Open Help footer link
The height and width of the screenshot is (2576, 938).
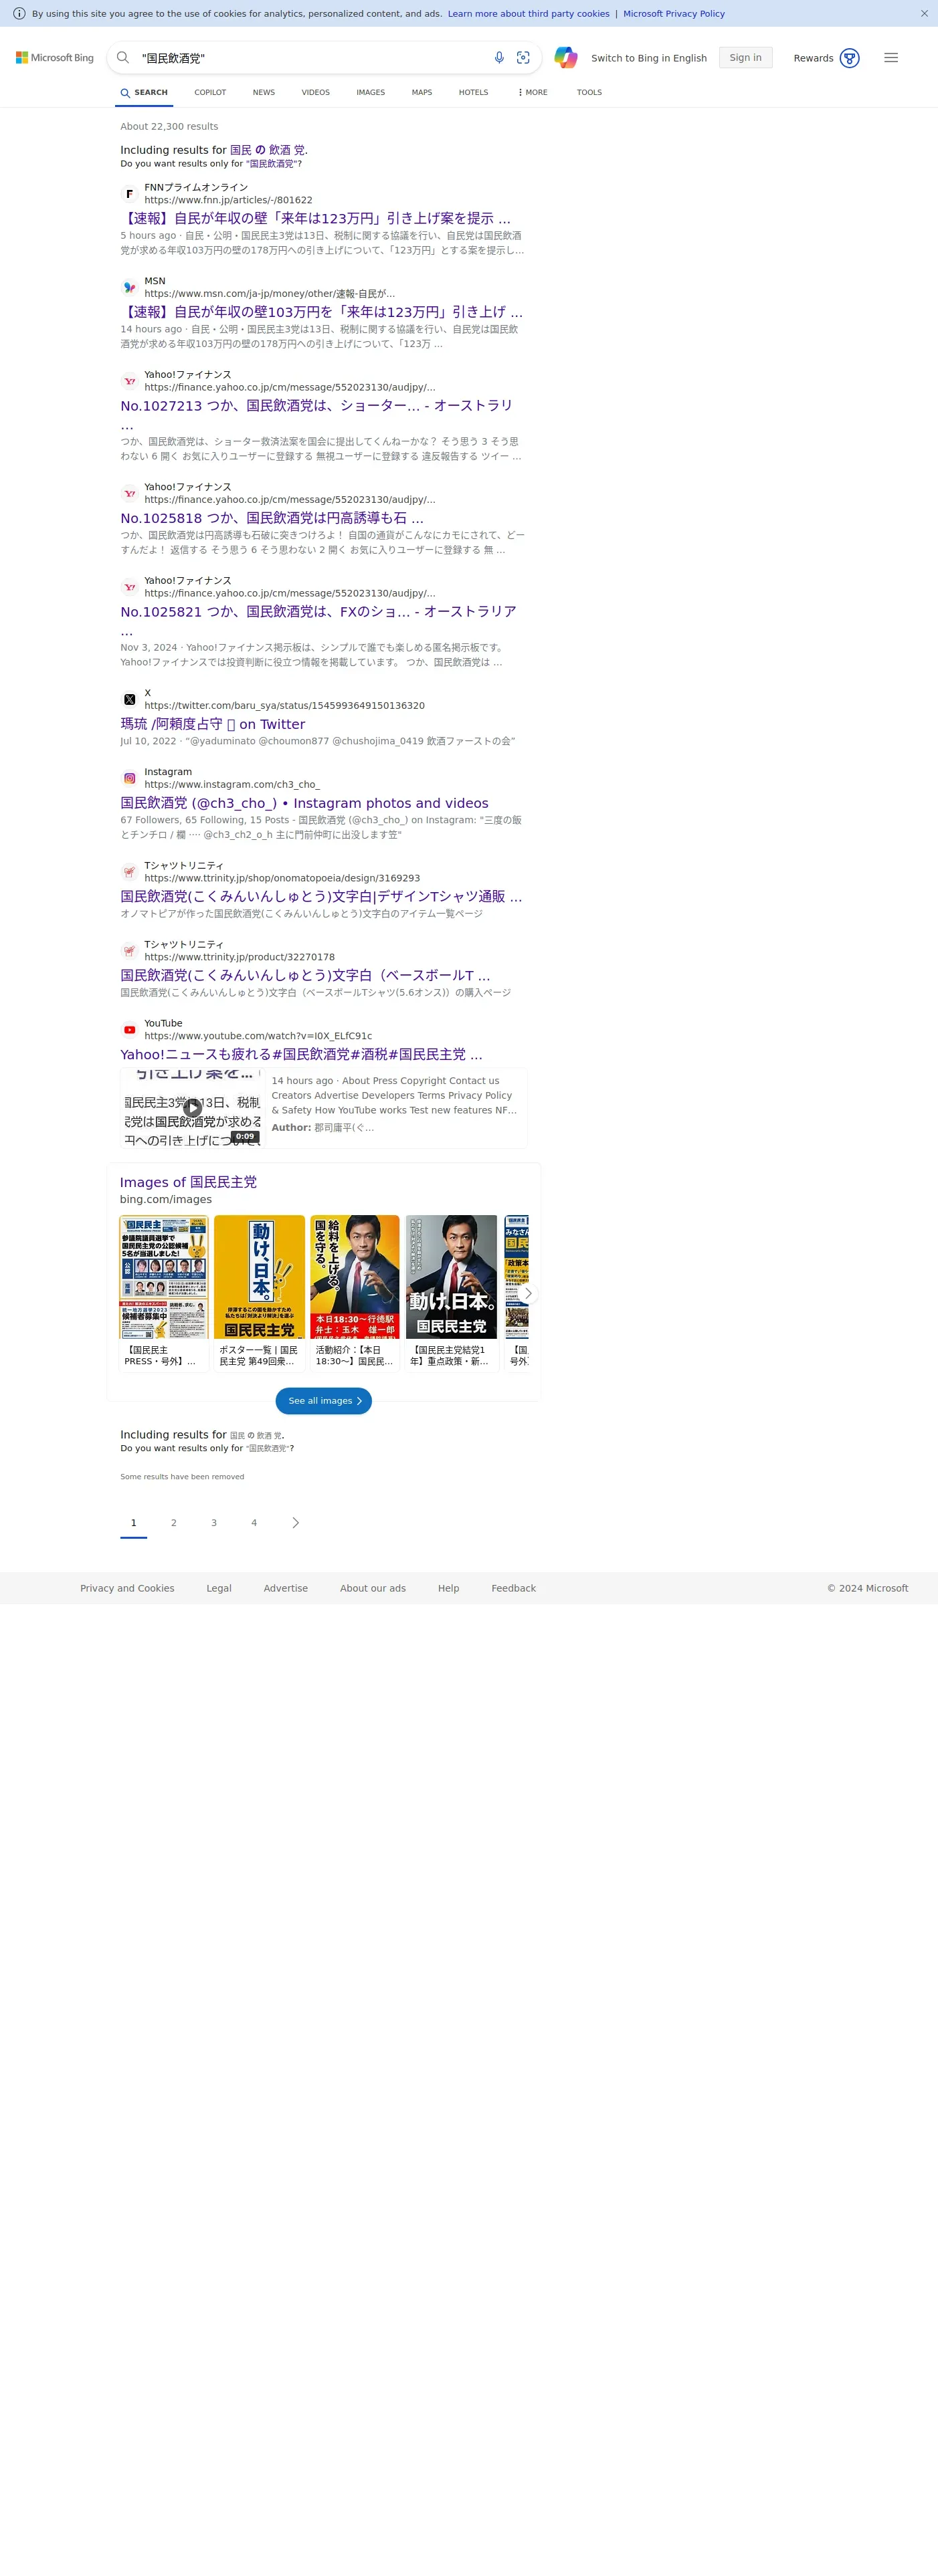coord(449,1588)
